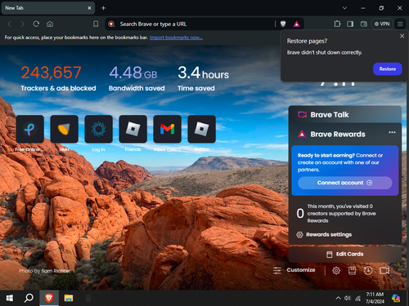Click the Restore button
Image resolution: width=409 pixels, height=306 pixels.
(388, 69)
